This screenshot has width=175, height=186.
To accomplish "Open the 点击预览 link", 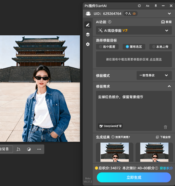I will [x=156, y=59].
